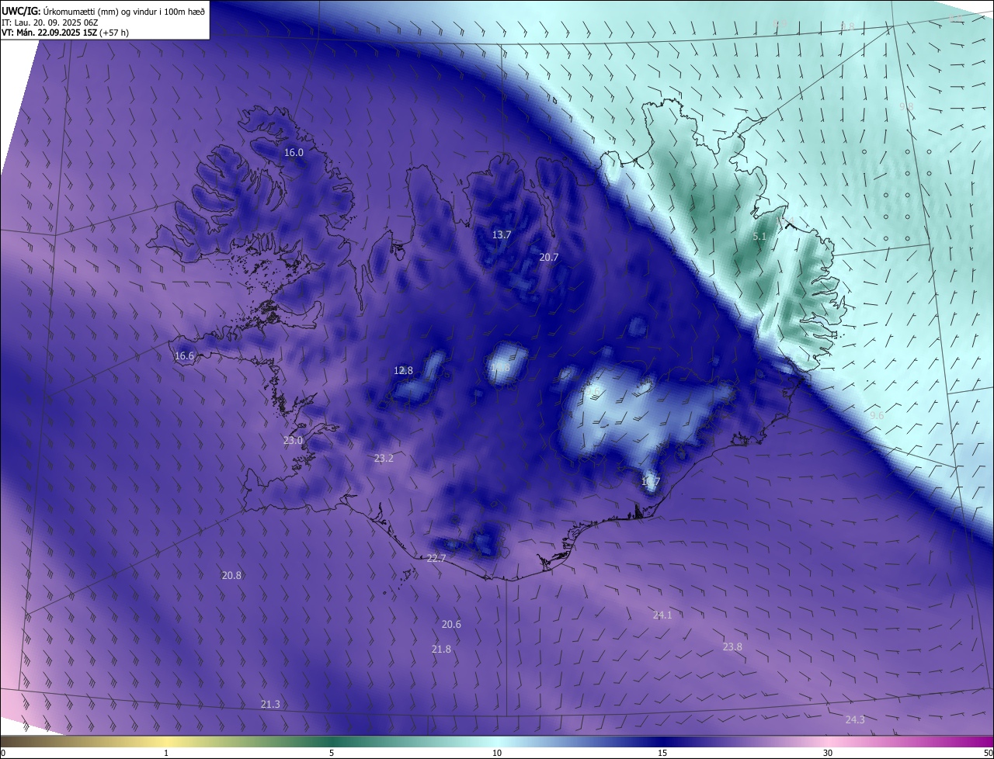Click the 20.7 value label on the map
The width and height of the screenshot is (994, 759).
549,257
